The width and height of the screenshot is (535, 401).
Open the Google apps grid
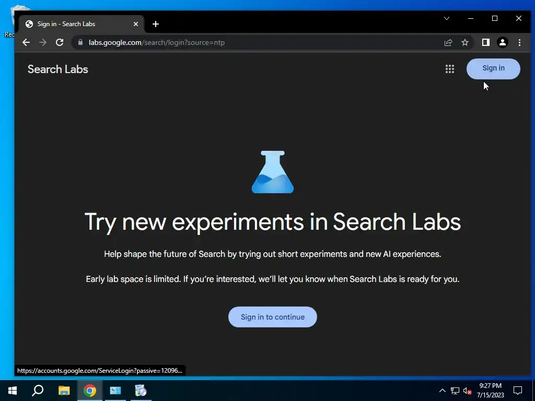pyautogui.click(x=450, y=69)
